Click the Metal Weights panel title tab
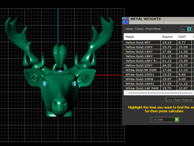Image resolution: width=194 pixels, height=146 pixels. [146, 19]
